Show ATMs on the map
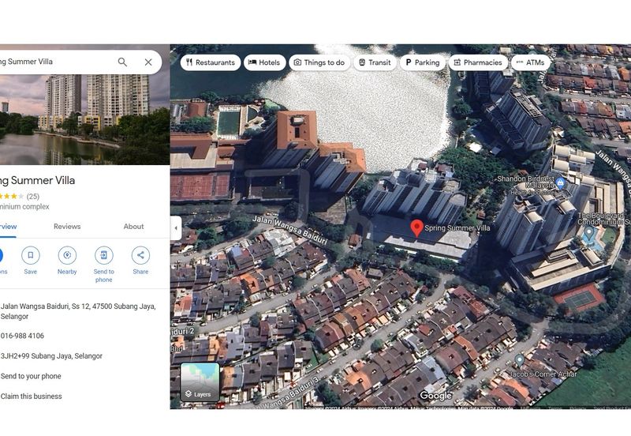631x436 pixels. click(x=530, y=62)
